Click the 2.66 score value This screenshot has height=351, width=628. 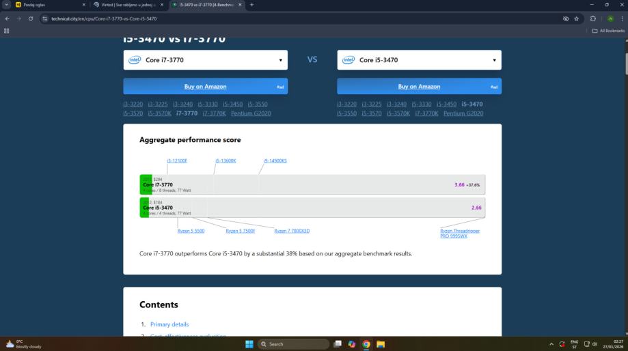pos(476,208)
